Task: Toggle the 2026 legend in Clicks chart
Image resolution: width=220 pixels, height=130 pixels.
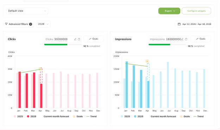Action: (32, 116)
